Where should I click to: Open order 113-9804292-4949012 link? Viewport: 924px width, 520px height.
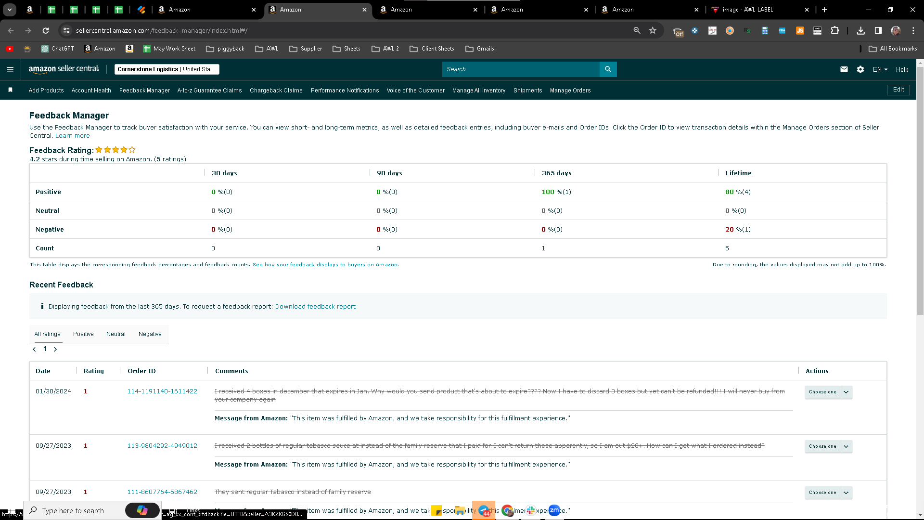[x=162, y=446]
